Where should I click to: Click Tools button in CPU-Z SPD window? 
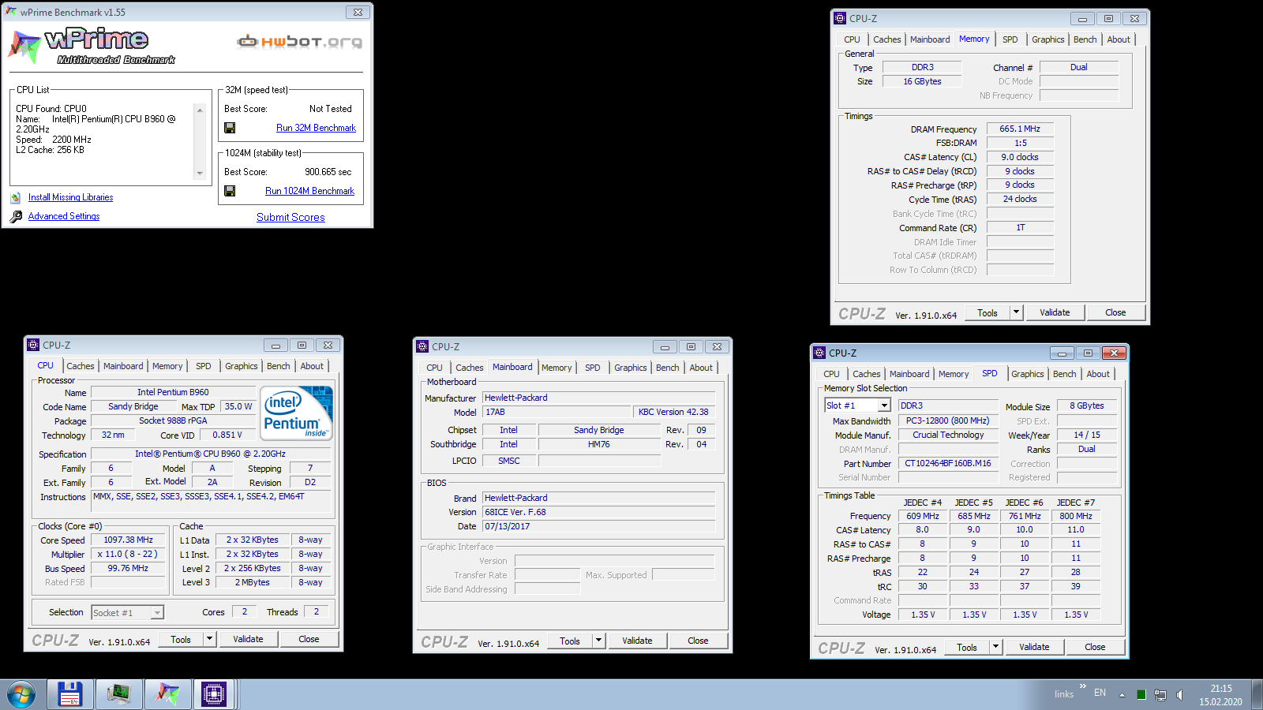967,647
